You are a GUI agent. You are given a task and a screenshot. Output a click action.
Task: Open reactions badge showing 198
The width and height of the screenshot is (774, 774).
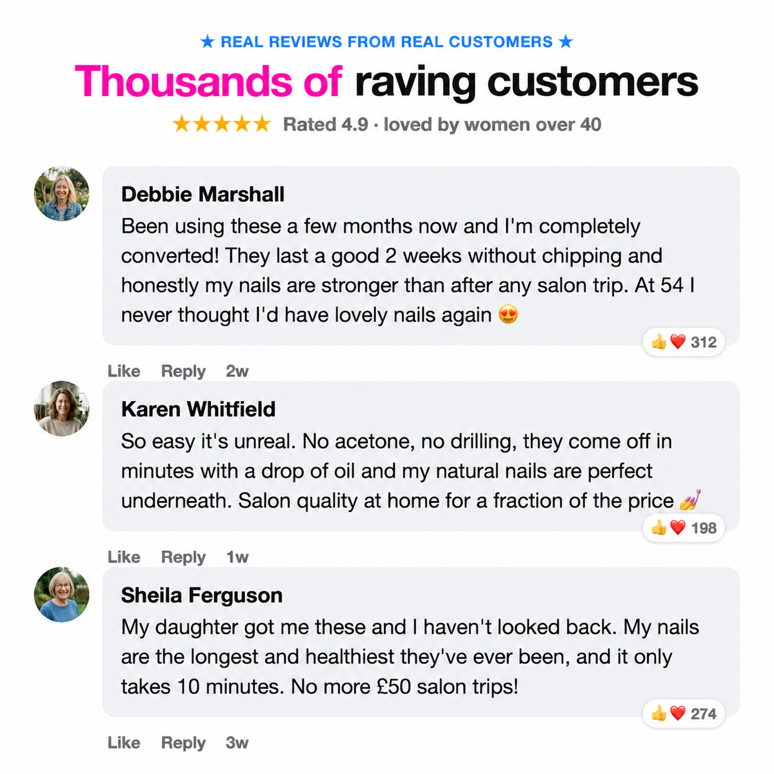[x=684, y=528]
